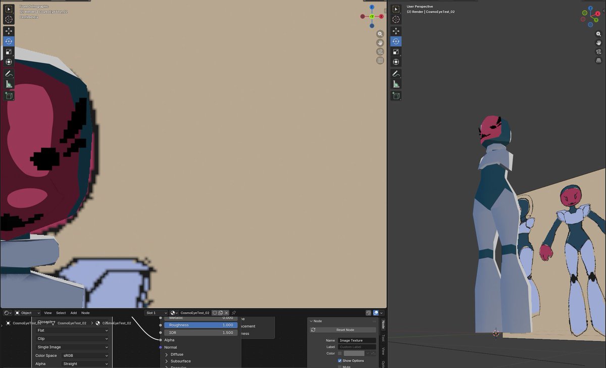The width and height of the screenshot is (606, 368).
Task: Select the Scale tool in right viewport
Action: tap(396, 52)
